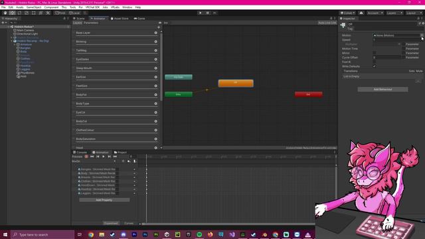Open the state's component settings gear in Inspector

pyautogui.click(x=423, y=24)
